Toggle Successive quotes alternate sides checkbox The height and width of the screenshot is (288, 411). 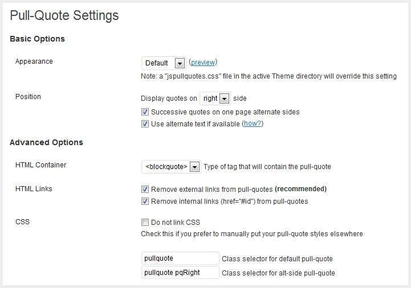click(x=145, y=112)
